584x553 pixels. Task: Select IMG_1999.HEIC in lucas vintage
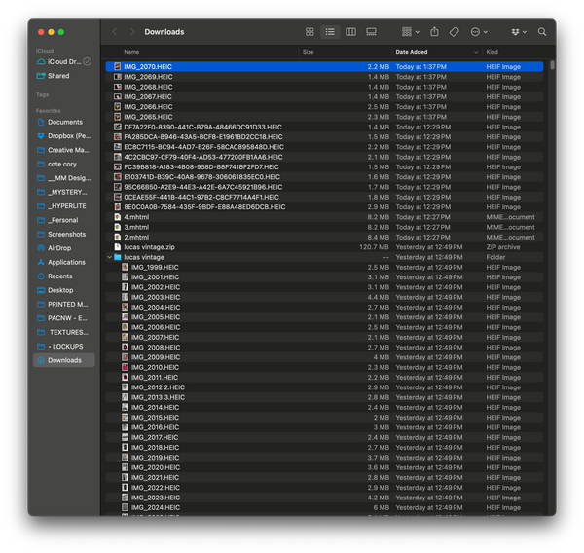(x=324, y=267)
